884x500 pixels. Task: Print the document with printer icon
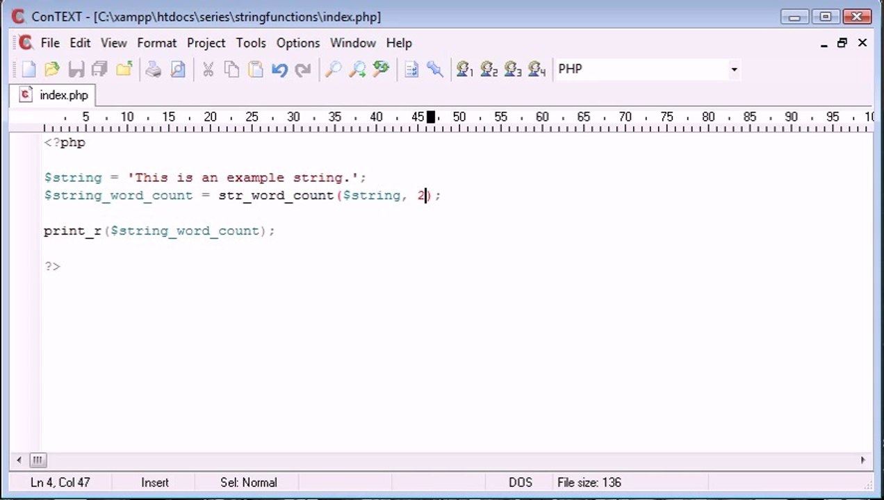tap(154, 69)
